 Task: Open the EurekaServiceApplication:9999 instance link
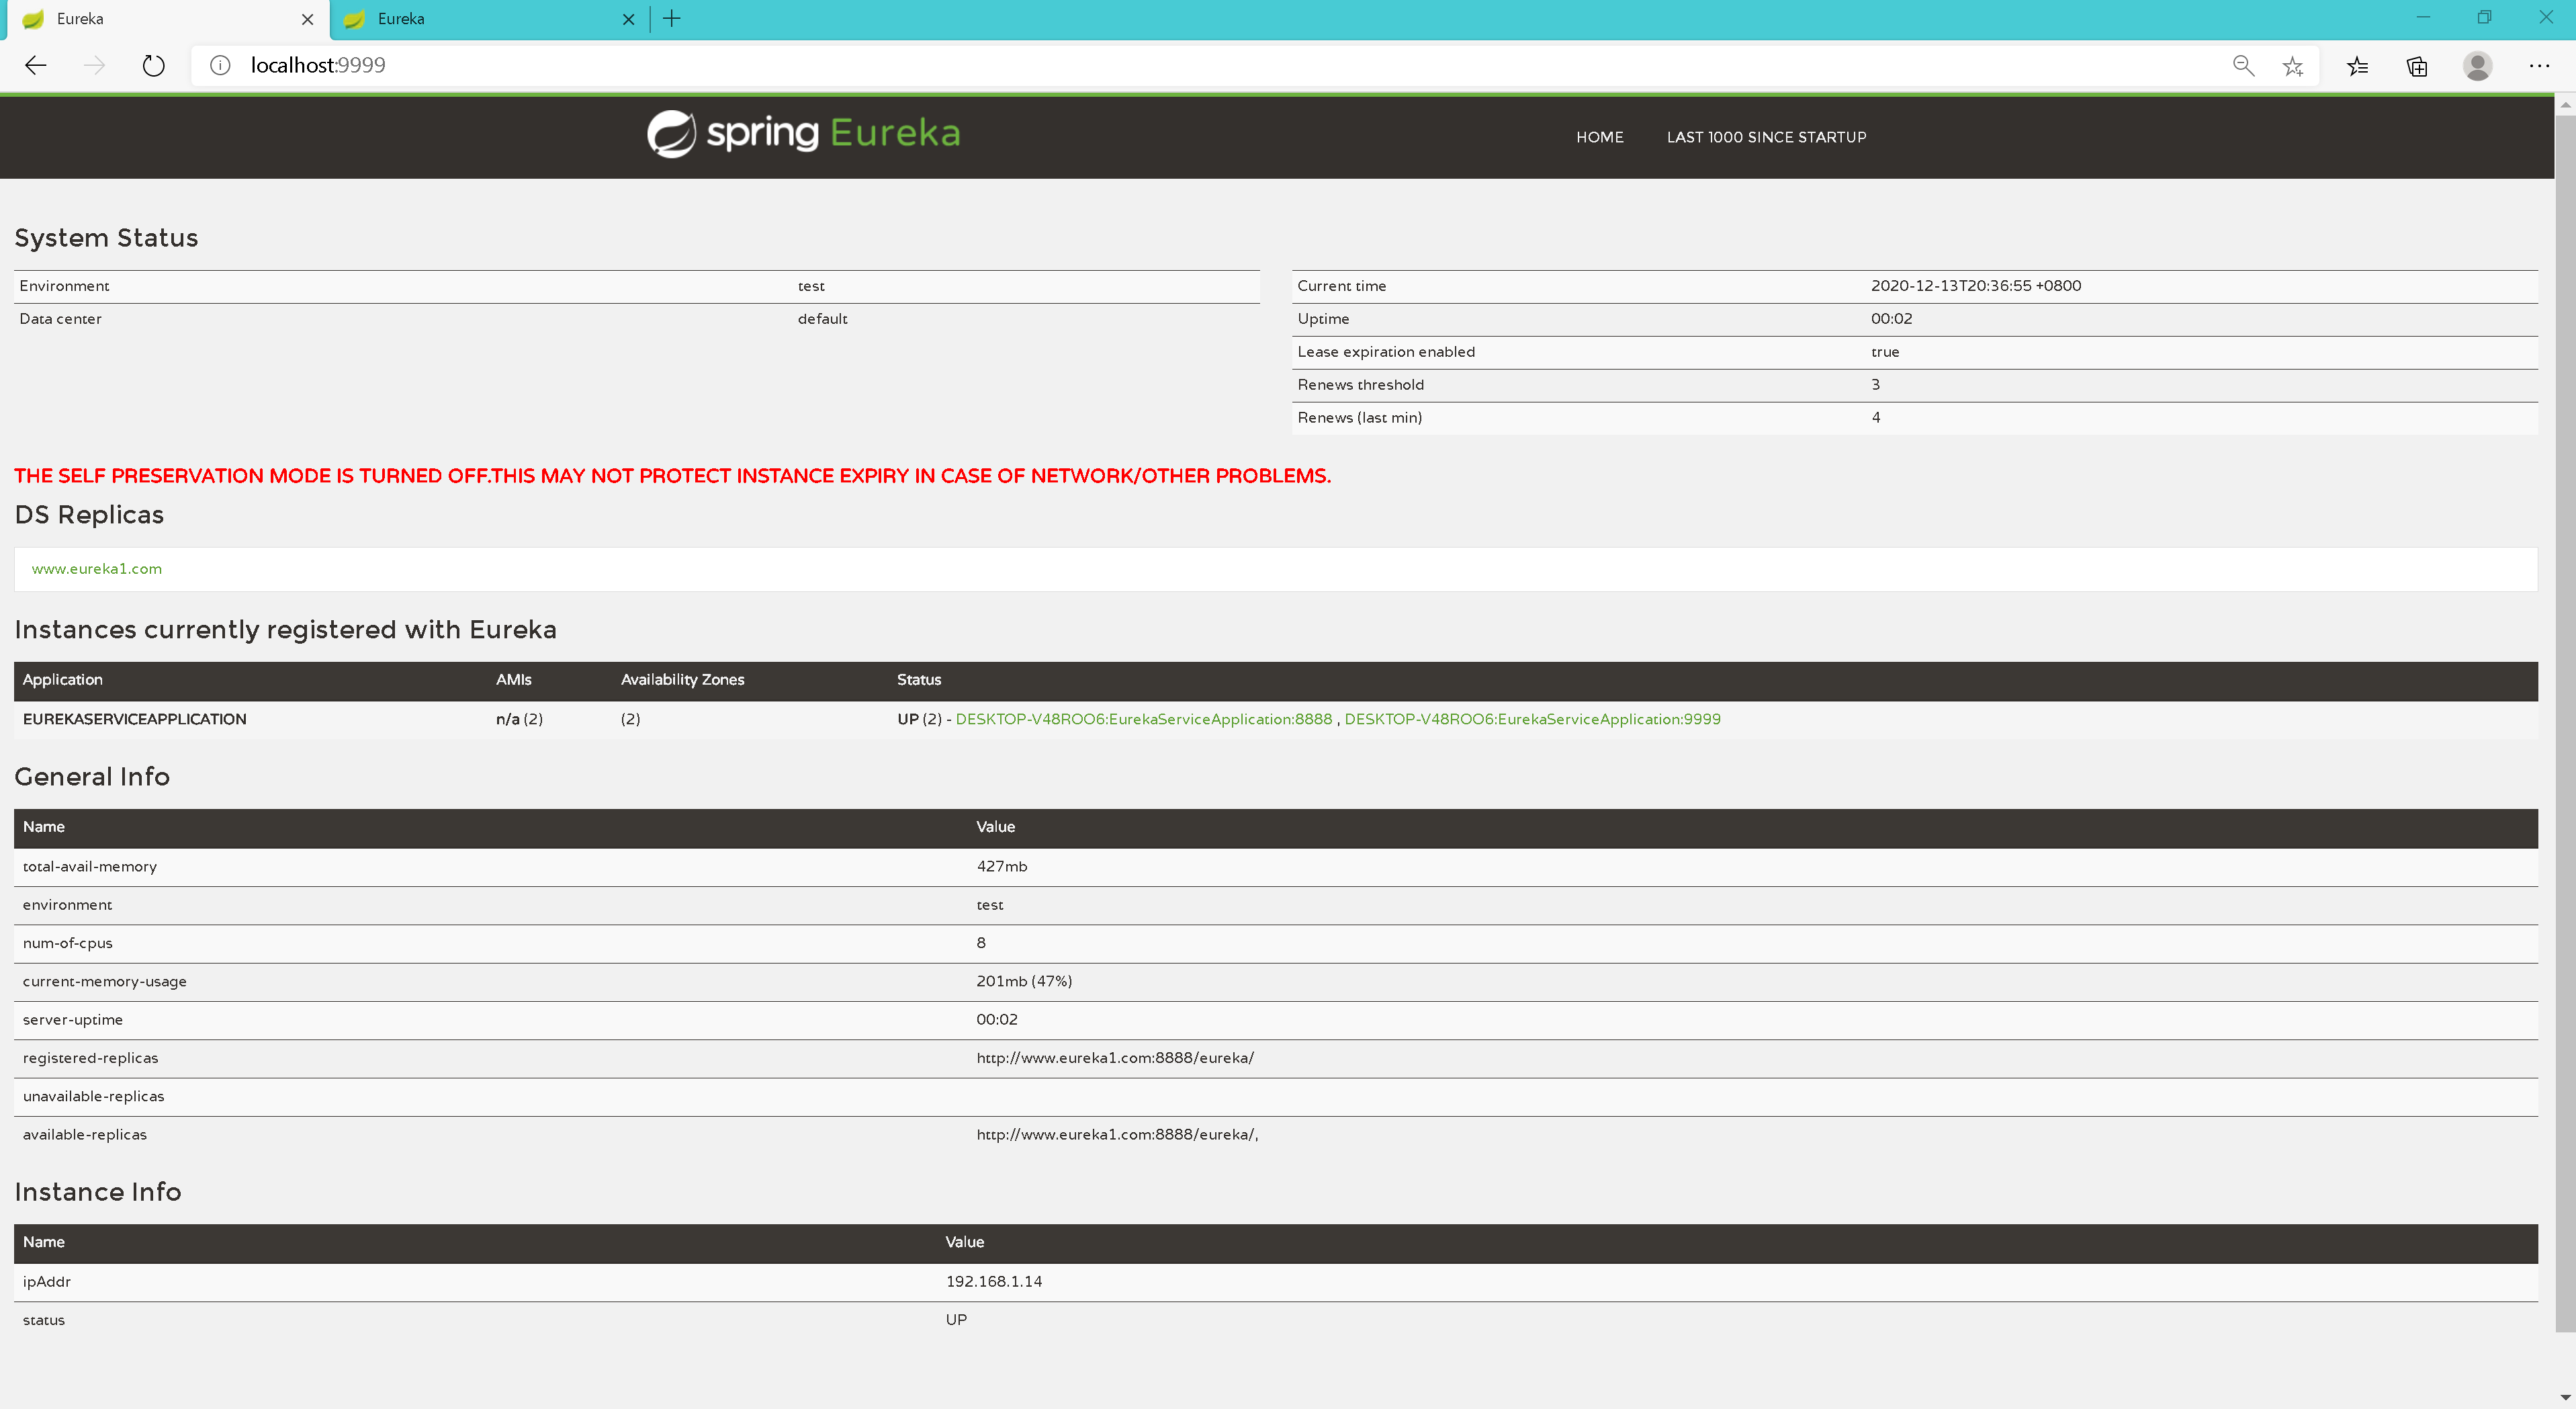click(1532, 719)
